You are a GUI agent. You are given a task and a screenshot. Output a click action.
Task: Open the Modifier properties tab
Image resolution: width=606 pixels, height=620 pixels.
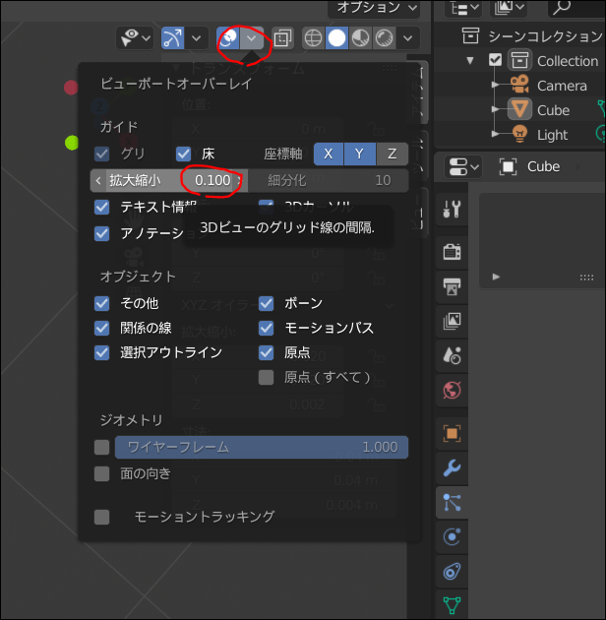(452, 468)
